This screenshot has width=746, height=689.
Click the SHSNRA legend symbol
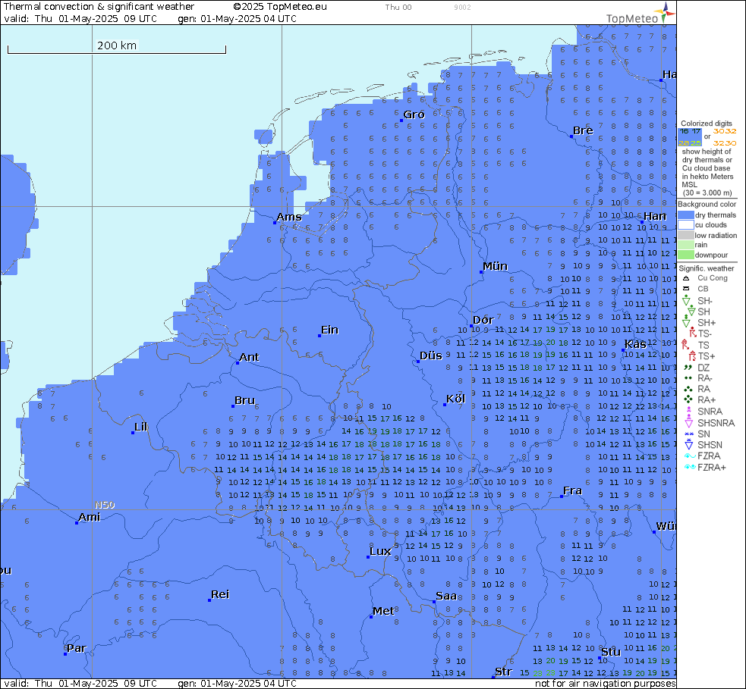click(688, 421)
